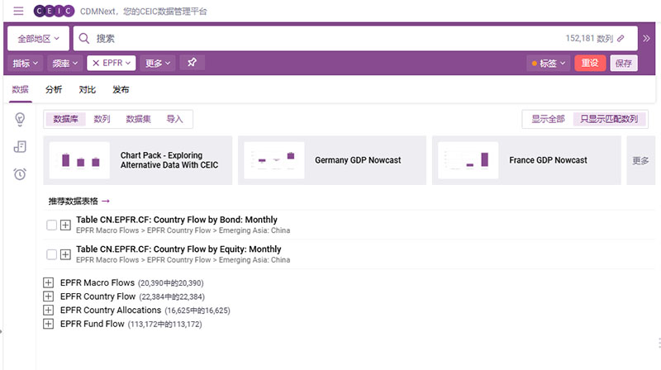Image resolution: width=661 pixels, height=370 pixels.
Task: Remove the EPFR filter via X icon
Action: (x=96, y=63)
